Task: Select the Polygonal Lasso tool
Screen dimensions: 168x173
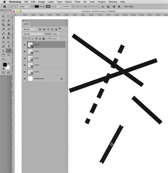Action: point(3,21)
